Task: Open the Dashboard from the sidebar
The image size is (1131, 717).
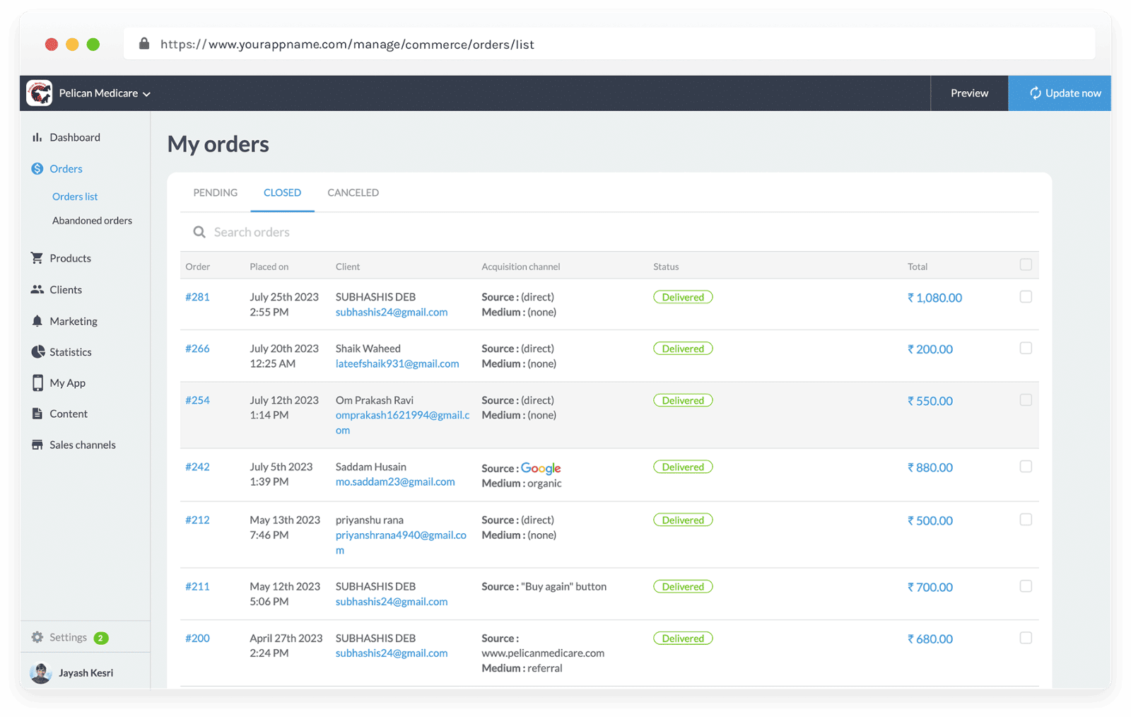Action: coord(37,137)
